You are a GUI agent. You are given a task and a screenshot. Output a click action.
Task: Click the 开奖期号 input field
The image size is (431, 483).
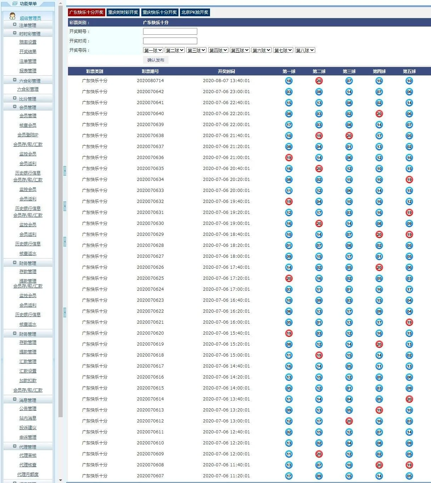pyautogui.click(x=170, y=32)
